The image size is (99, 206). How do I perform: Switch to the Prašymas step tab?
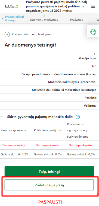(76, 20)
